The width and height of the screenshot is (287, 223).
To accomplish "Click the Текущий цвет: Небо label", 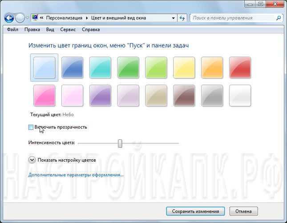I will pyautogui.click(x=52, y=114).
